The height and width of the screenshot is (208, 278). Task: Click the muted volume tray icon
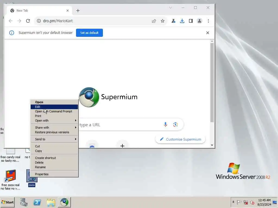pyautogui.click(x=252, y=202)
